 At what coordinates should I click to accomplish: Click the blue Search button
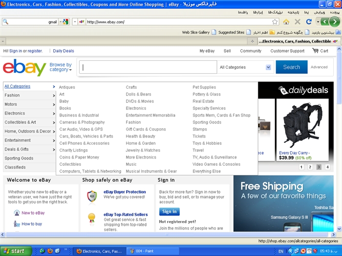292,67
